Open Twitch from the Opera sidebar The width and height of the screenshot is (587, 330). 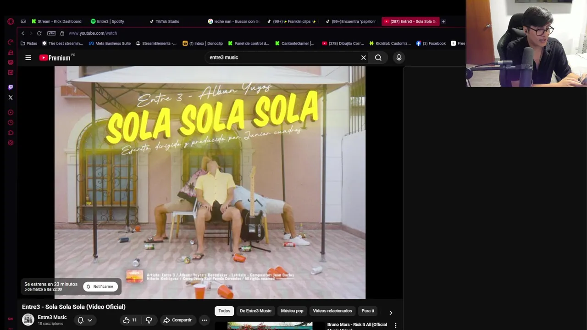[11, 87]
